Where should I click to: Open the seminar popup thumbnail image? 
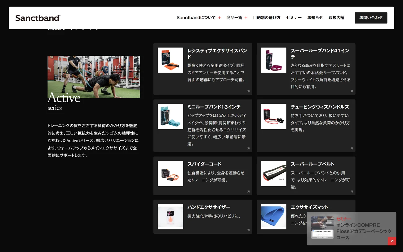(x=322, y=228)
